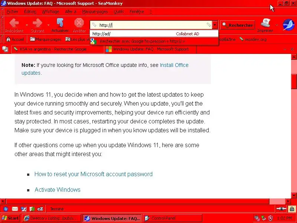Click the red security shield tray icon
Screen dimensions: 297x223
coord(271,218)
